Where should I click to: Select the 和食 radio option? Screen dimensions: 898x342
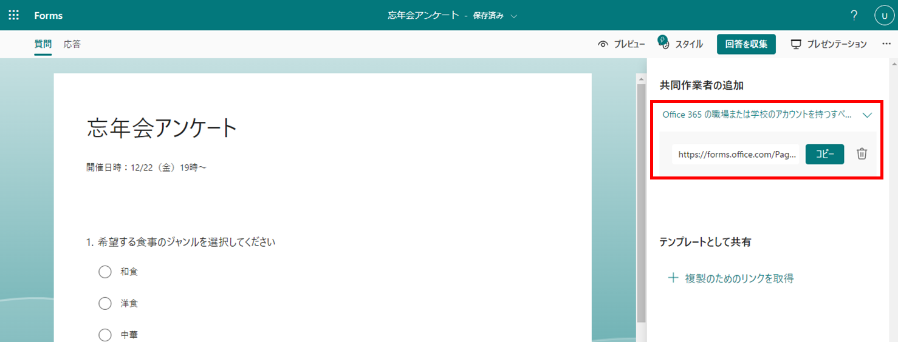(x=105, y=272)
